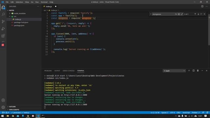Toggle Prettier formatter status item
Image resolution: width=210 pixels, height=118 pixels.
tap(196, 113)
